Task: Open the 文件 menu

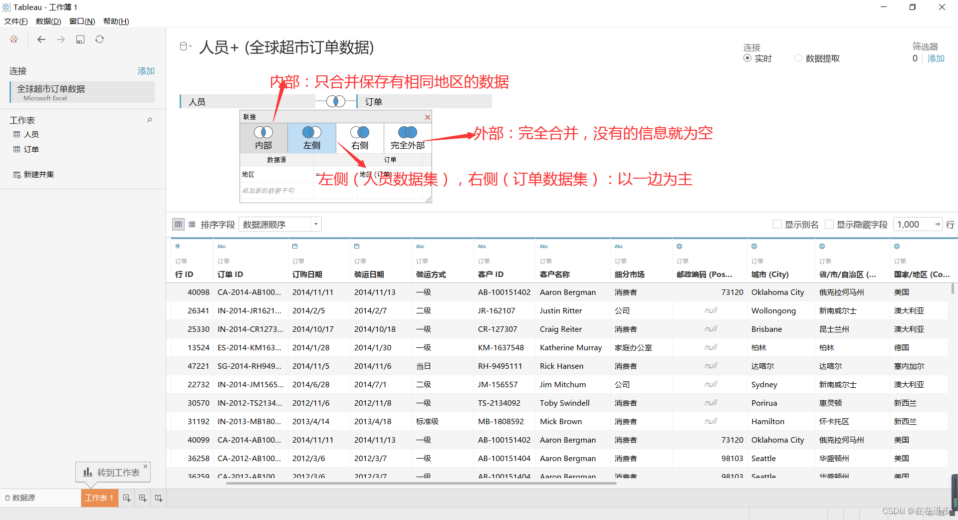Action: pyautogui.click(x=16, y=21)
